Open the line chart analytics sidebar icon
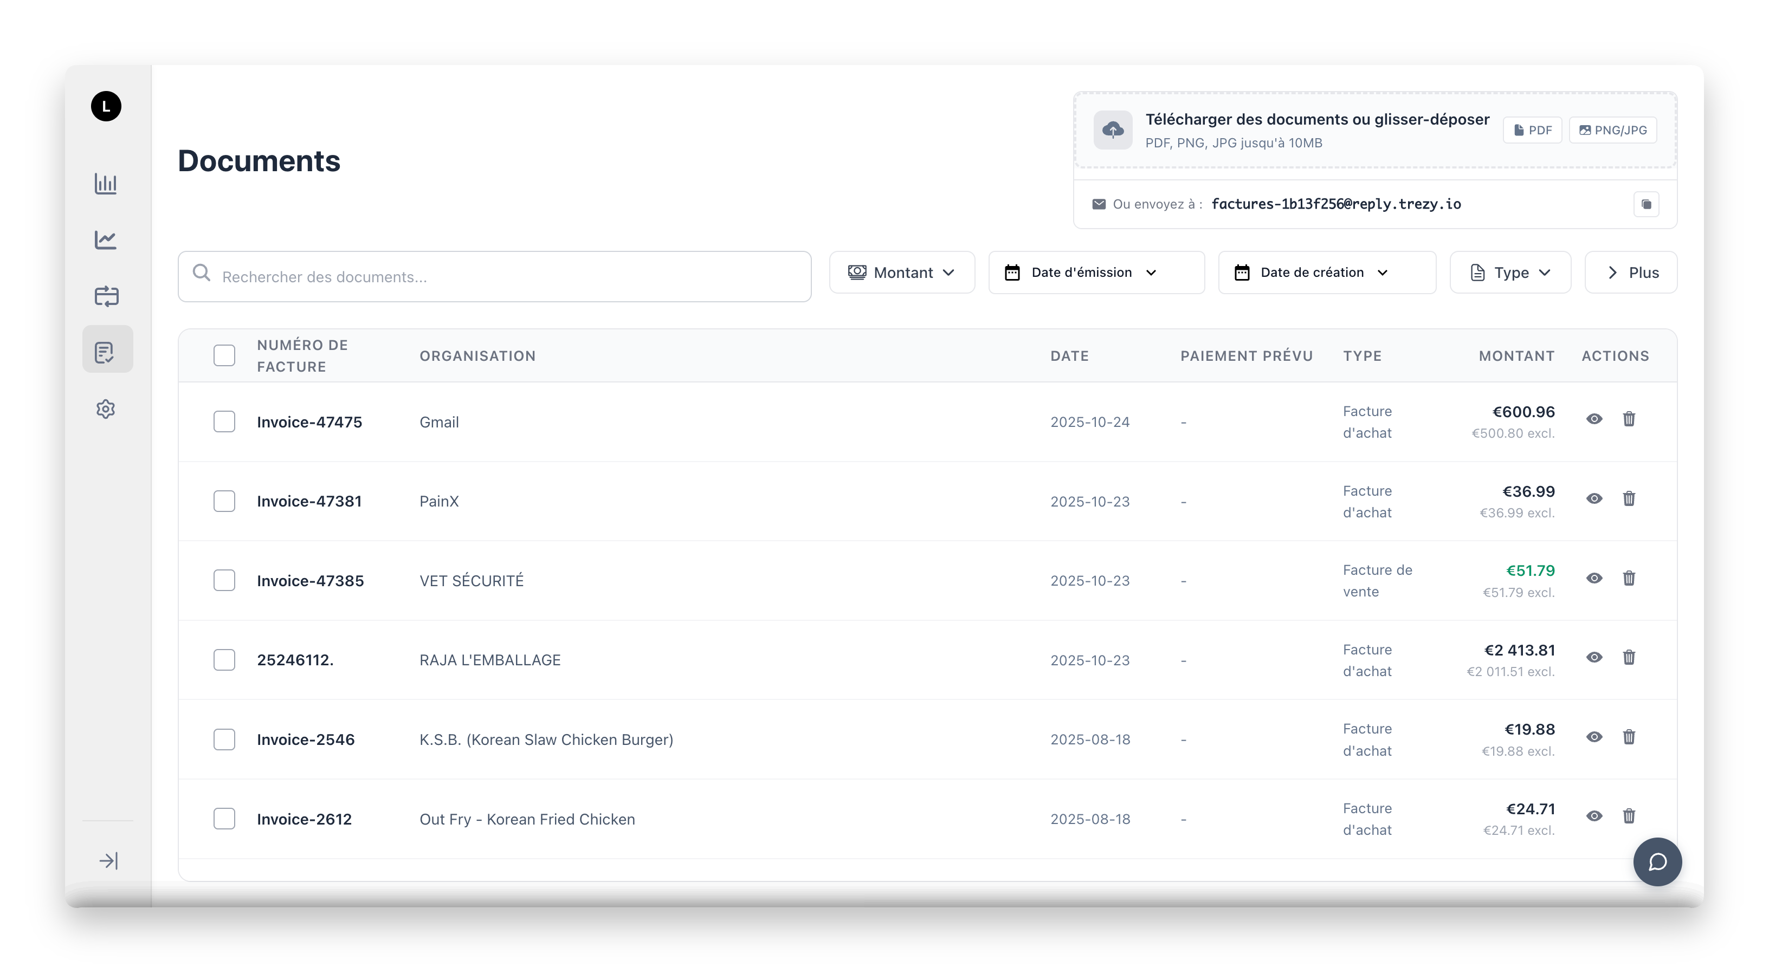Screen dimensions: 1769x973 point(106,239)
